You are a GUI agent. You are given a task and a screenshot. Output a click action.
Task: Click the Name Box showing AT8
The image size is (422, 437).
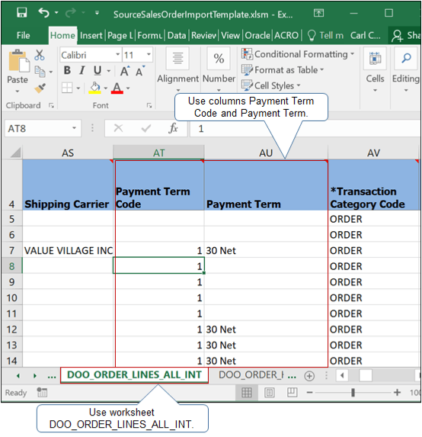[x=43, y=128]
